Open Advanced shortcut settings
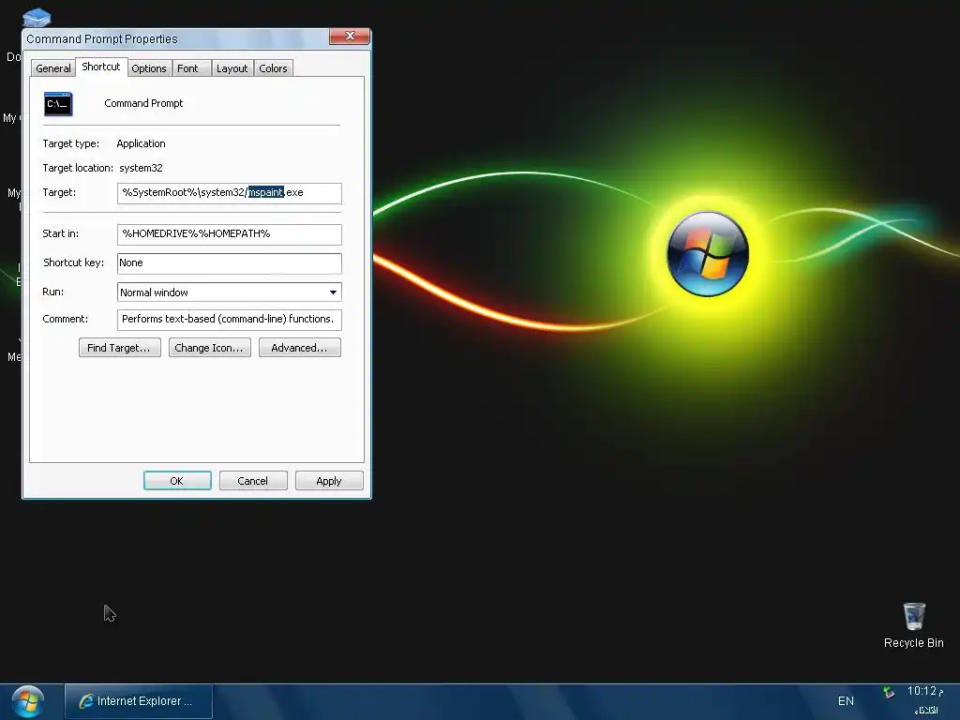960x720 pixels. click(x=299, y=348)
